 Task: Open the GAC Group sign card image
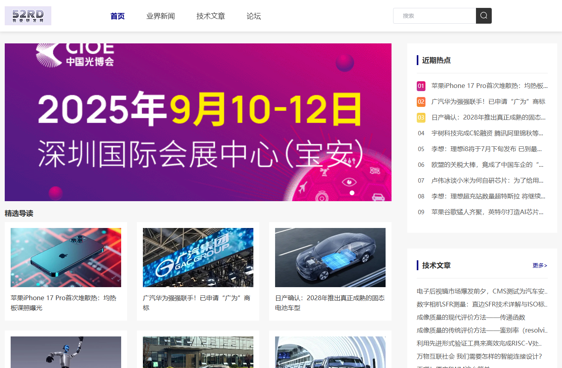(198, 258)
